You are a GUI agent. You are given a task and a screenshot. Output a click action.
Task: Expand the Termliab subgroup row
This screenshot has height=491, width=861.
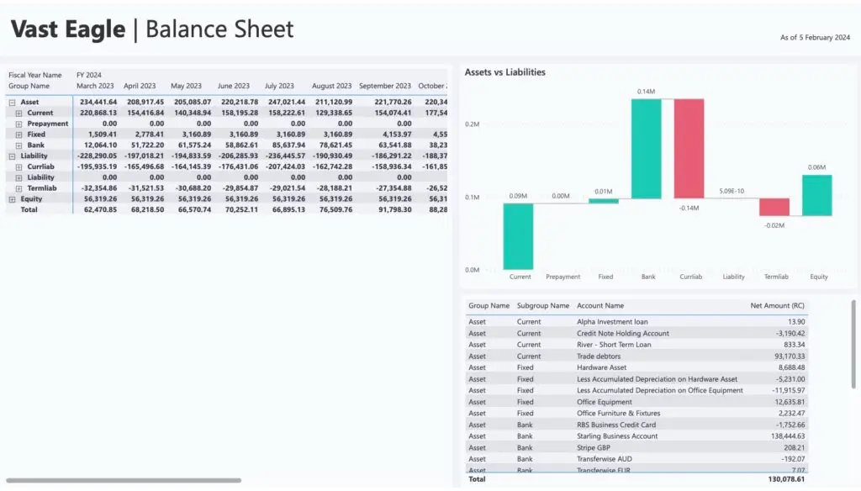pyautogui.click(x=19, y=188)
